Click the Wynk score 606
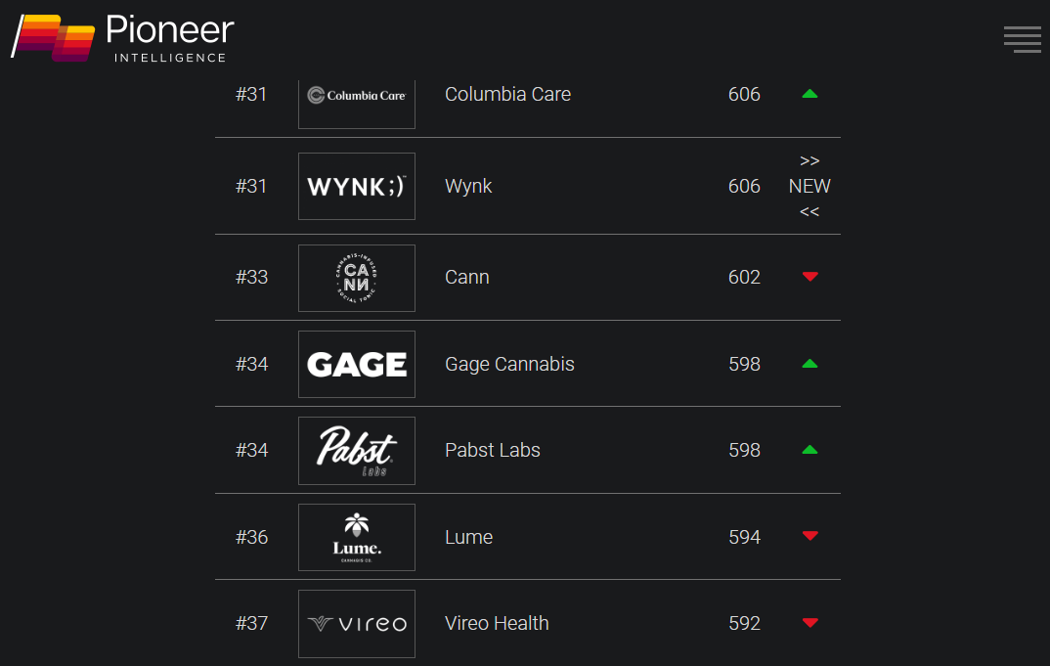The image size is (1050, 666). click(x=744, y=186)
